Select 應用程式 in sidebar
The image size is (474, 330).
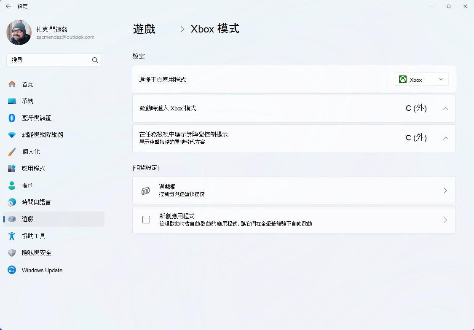(x=54, y=169)
